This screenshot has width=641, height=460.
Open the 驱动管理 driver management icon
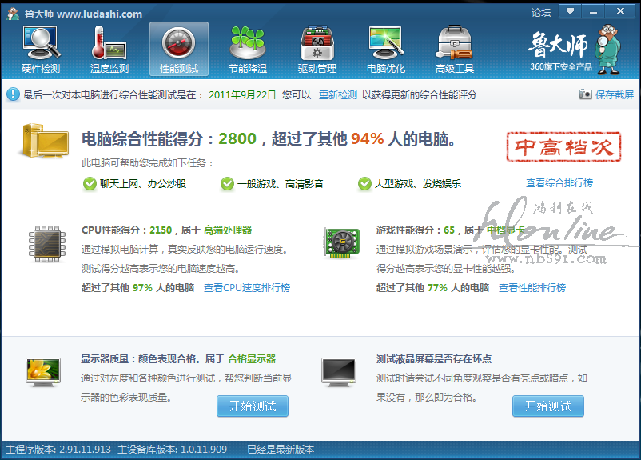click(317, 49)
